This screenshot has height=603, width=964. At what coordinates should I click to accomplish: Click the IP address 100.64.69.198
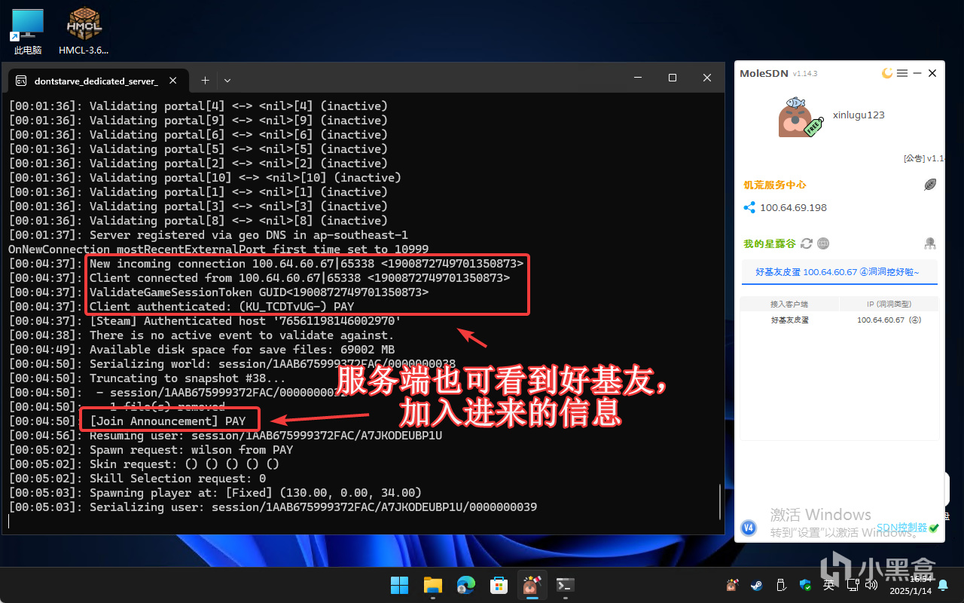pos(793,208)
